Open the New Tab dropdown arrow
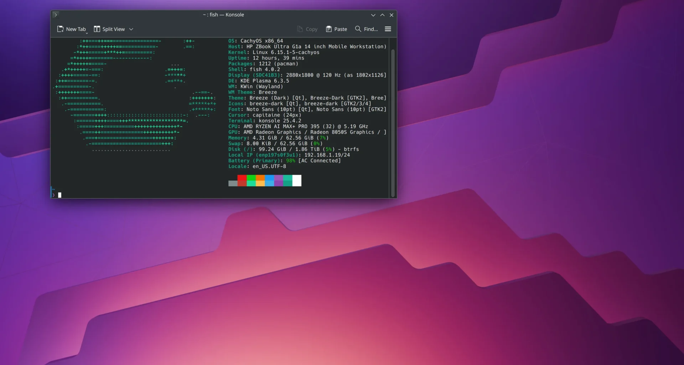Image resolution: width=684 pixels, height=365 pixels. [x=87, y=33]
